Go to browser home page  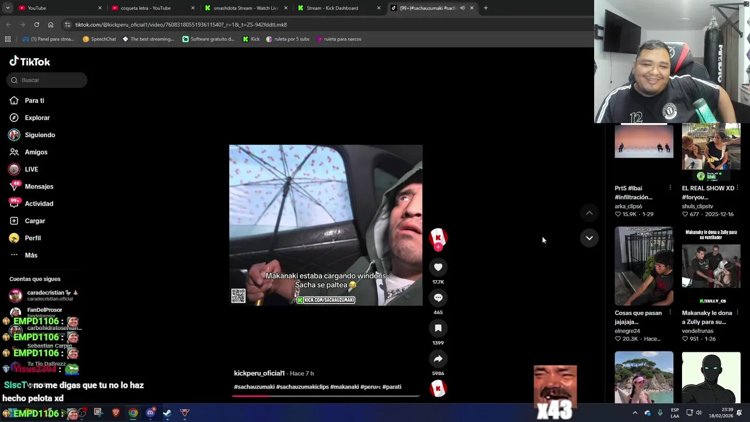coord(50,25)
